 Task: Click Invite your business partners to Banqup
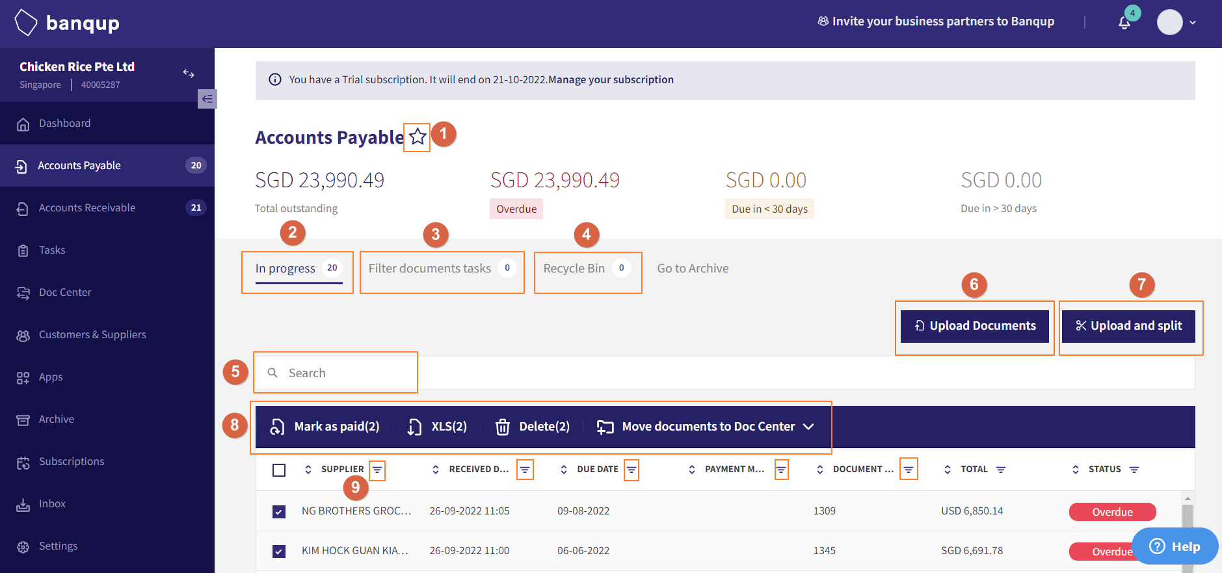[x=936, y=21]
